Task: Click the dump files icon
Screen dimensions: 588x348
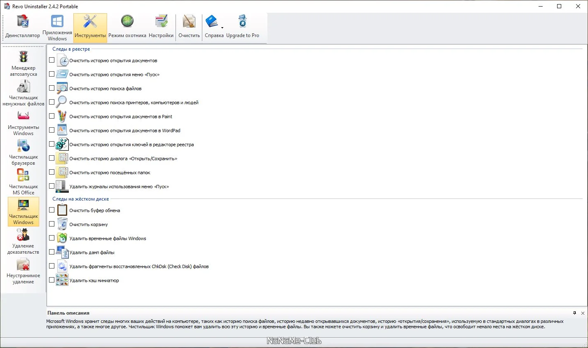Action: pyautogui.click(x=62, y=252)
